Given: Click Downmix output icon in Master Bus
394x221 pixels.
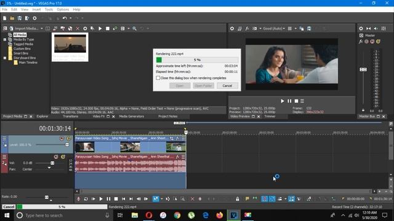Looking at the screenshot, I should pos(369,29).
